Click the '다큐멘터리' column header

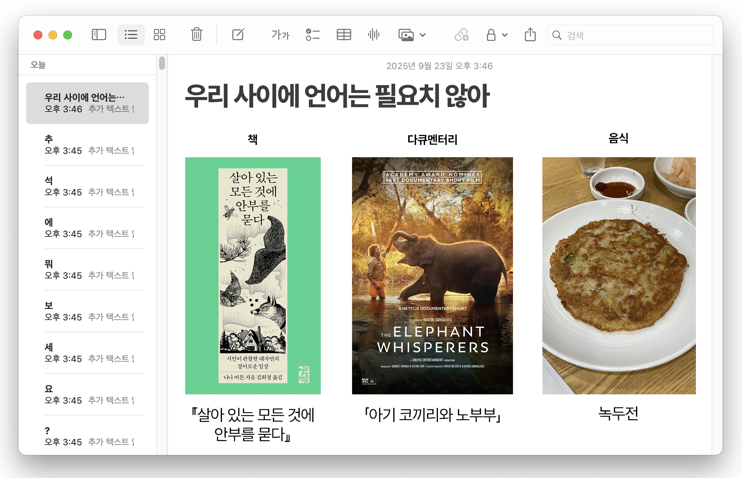coord(432,139)
